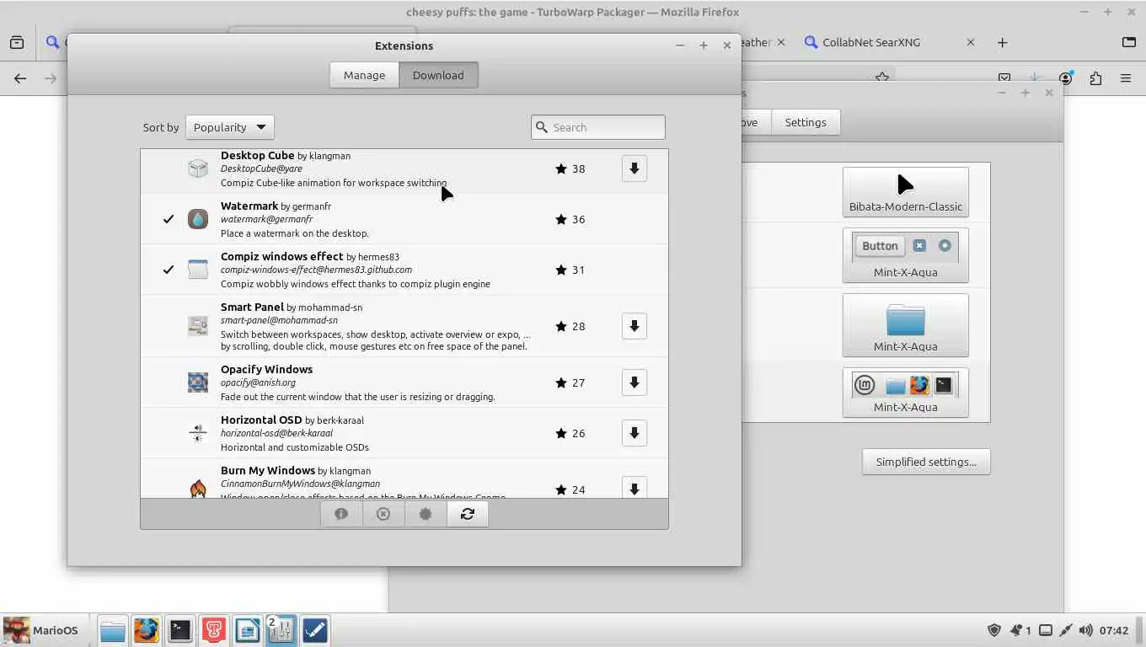Click the Mint-X-Aqua button with folder icon

(905, 325)
